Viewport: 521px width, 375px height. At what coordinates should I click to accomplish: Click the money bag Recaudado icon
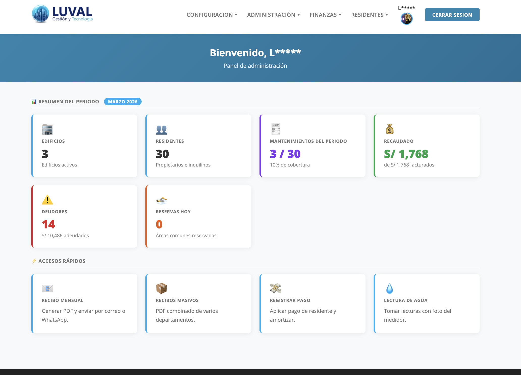point(389,129)
